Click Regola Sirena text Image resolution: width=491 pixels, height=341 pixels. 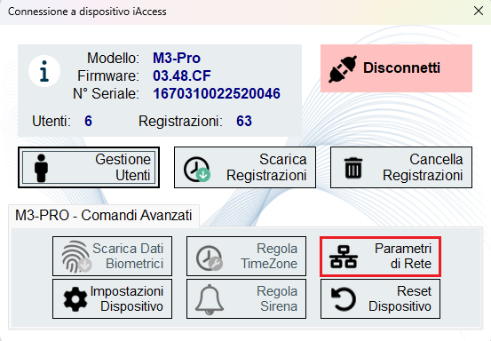pos(277,298)
